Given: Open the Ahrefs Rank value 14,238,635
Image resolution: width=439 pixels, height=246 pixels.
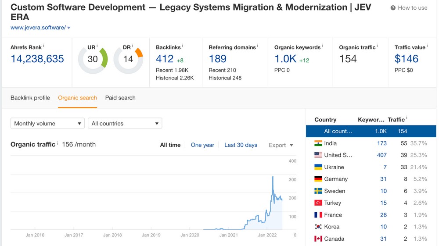Looking at the screenshot, I should coord(37,59).
